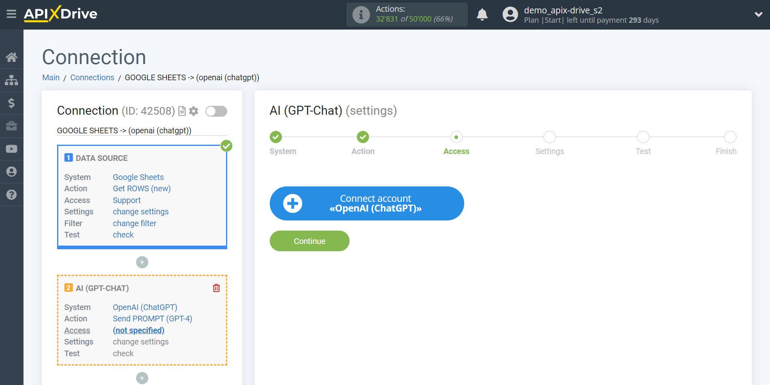Click the Continue button
This screenshot has width=770, height=385.
[x=309, y=241]
